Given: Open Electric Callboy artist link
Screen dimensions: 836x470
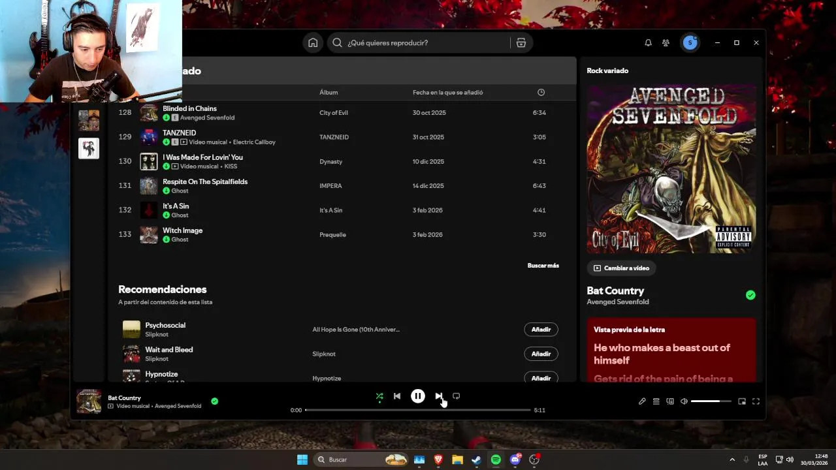Looking at the screenshot, I should [x=254, y=142].
